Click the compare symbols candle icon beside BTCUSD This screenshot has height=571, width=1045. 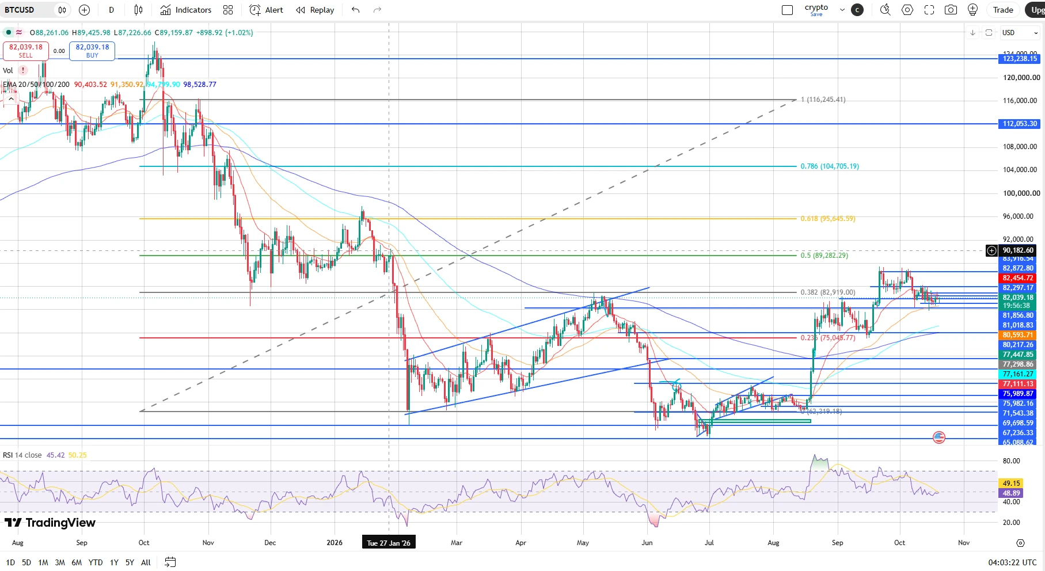(62, 10)
